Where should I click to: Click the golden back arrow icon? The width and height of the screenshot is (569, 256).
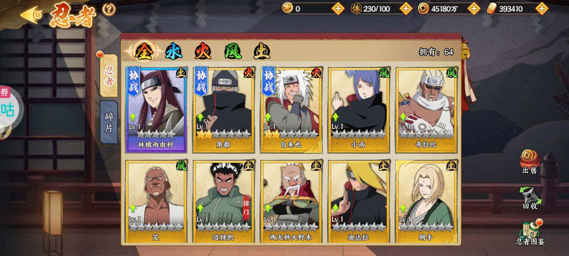coord(32,15)
